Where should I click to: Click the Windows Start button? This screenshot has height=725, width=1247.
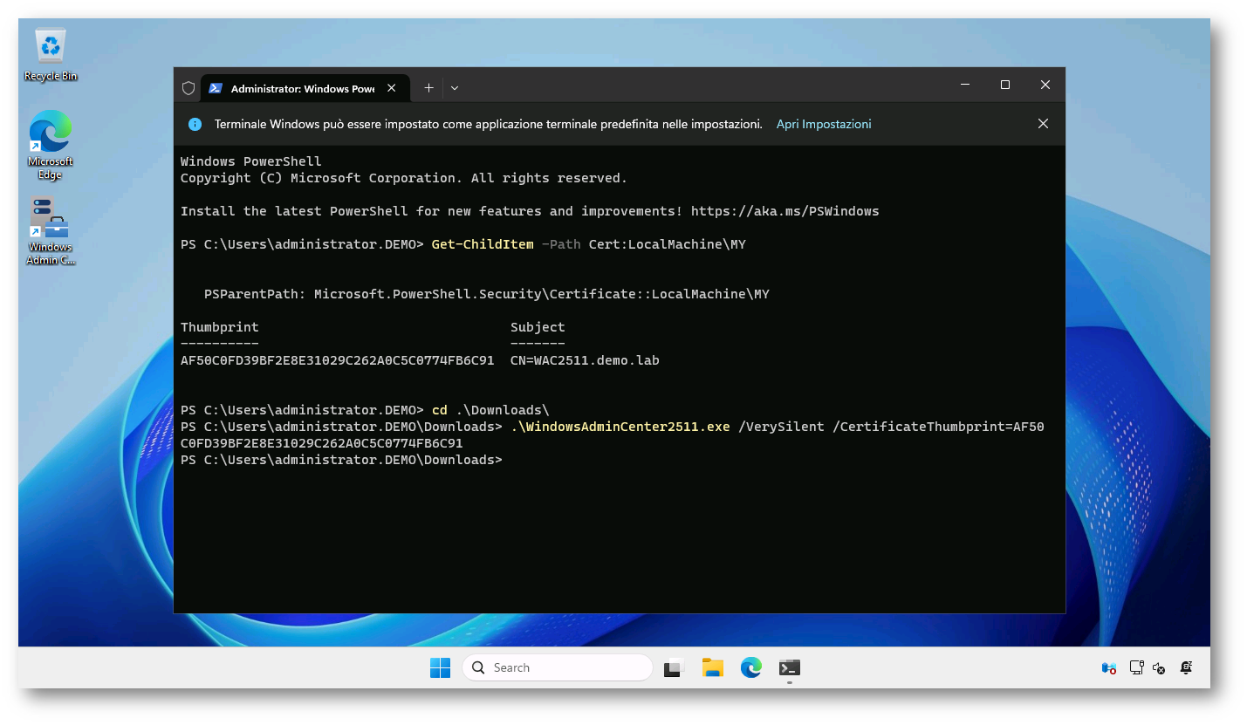tap(440, 667)
